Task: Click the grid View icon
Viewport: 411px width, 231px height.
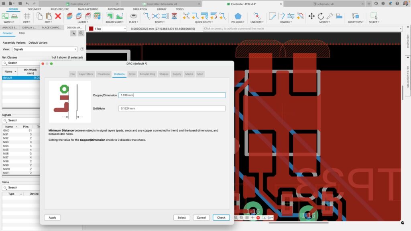Action: click(27, 16)
